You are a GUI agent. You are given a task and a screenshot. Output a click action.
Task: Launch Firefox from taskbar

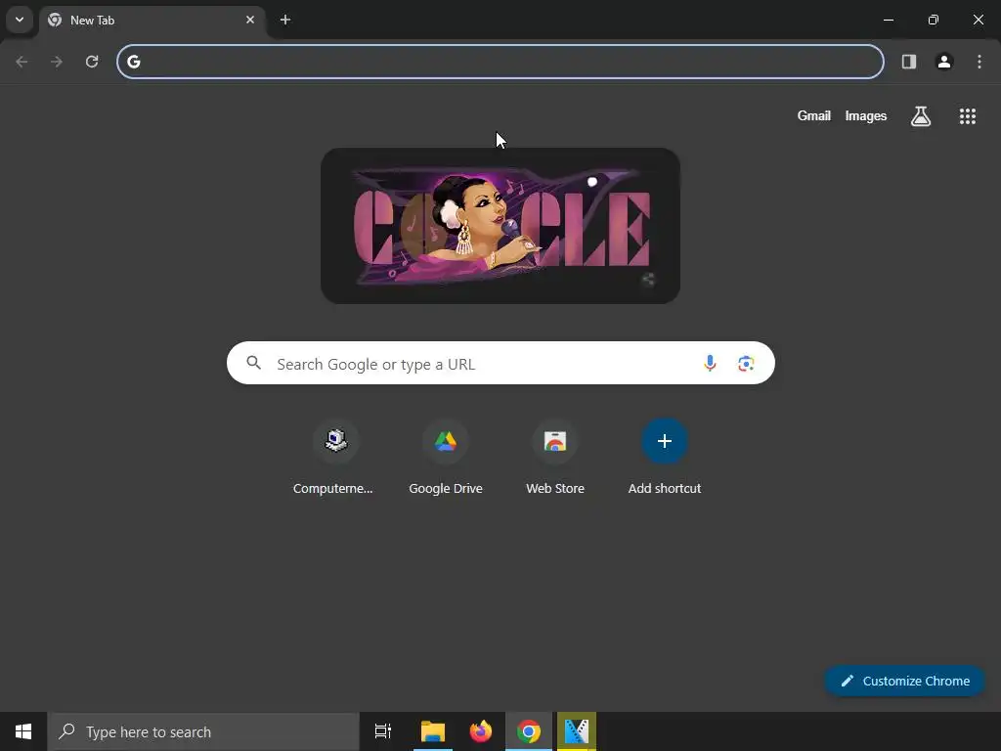(x=481, y=731)
